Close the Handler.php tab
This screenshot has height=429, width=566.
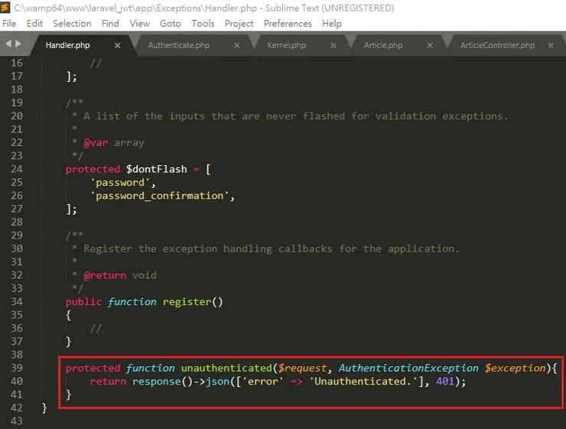(x=117, y=46)
